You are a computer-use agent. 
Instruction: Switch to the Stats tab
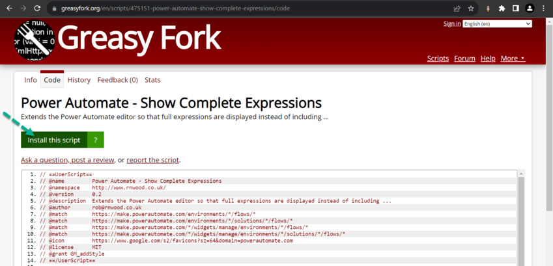152,80
